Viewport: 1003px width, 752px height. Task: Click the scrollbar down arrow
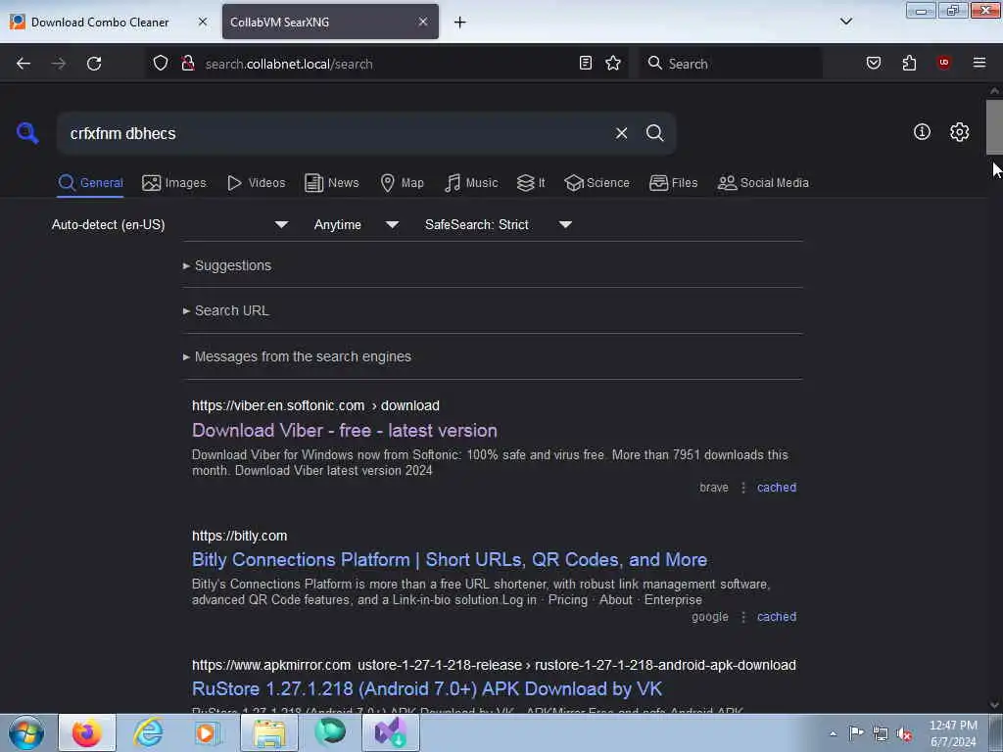[x=994, y=705]
